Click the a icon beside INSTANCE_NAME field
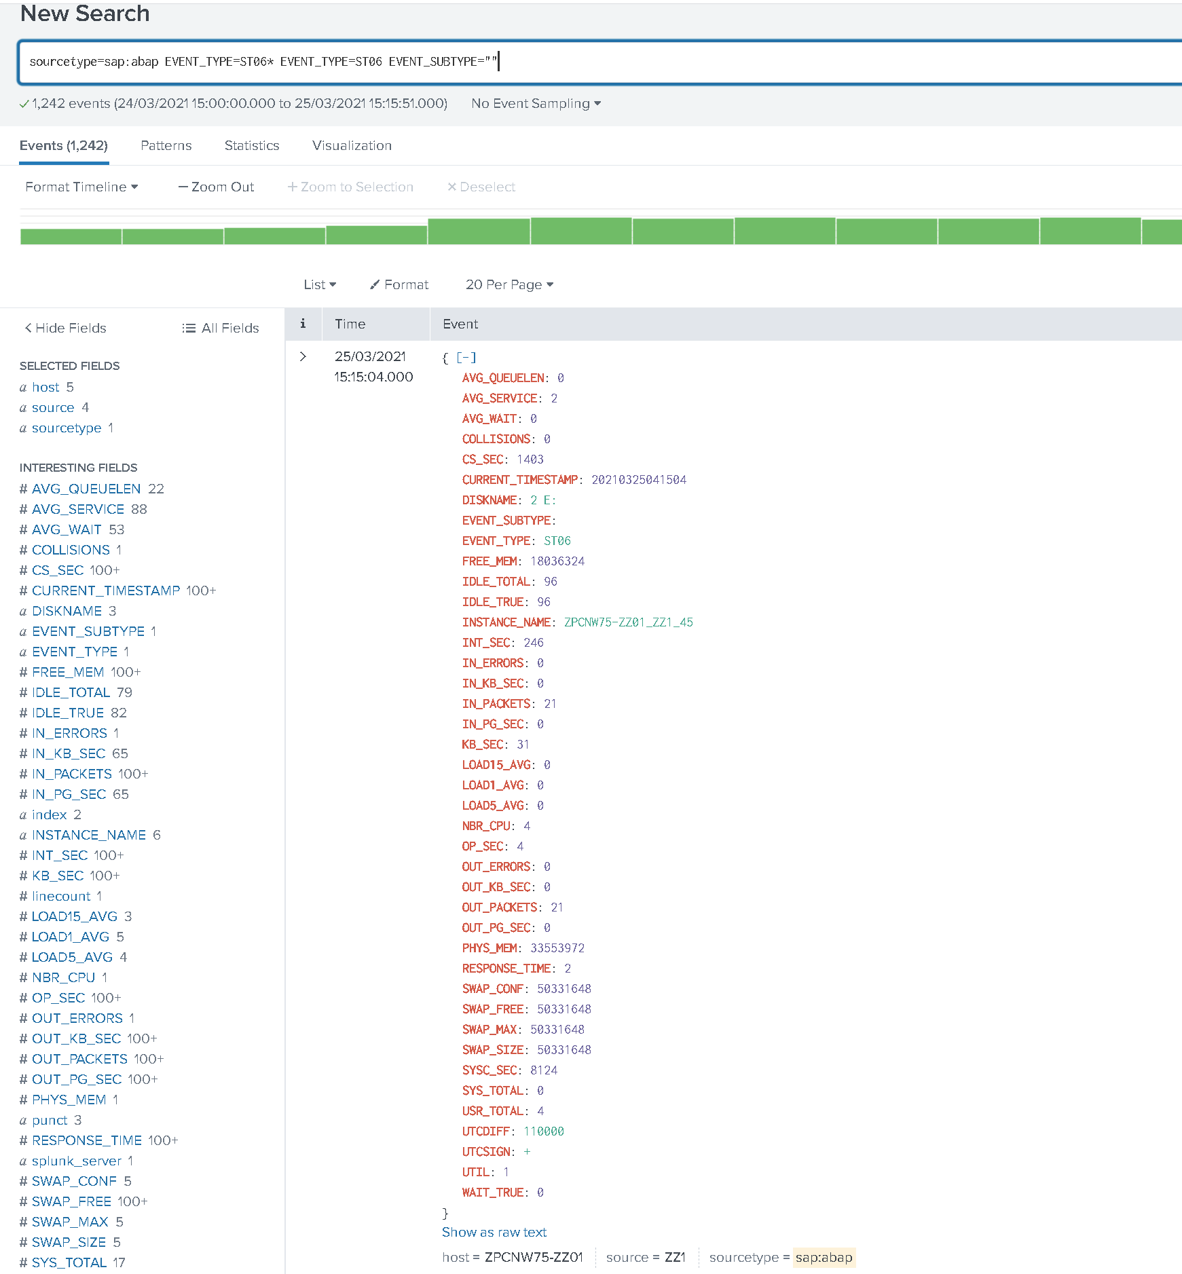The width and height of the screenshot is (1182, 1274). [x=22, y=835]
